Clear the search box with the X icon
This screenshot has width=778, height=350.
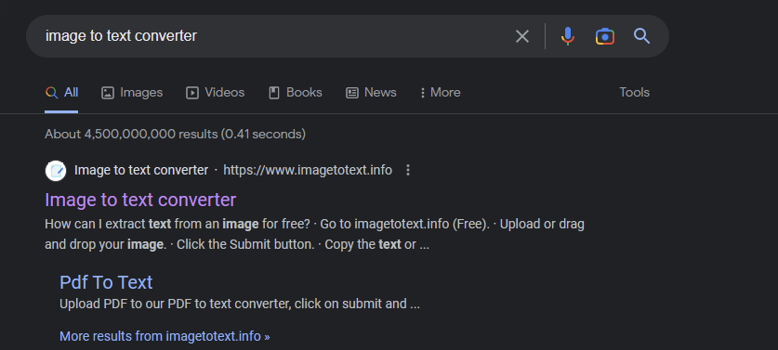tap(522, 36)
